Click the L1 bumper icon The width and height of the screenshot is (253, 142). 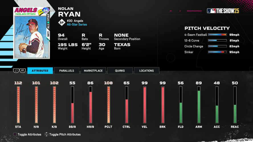[16, 70]
